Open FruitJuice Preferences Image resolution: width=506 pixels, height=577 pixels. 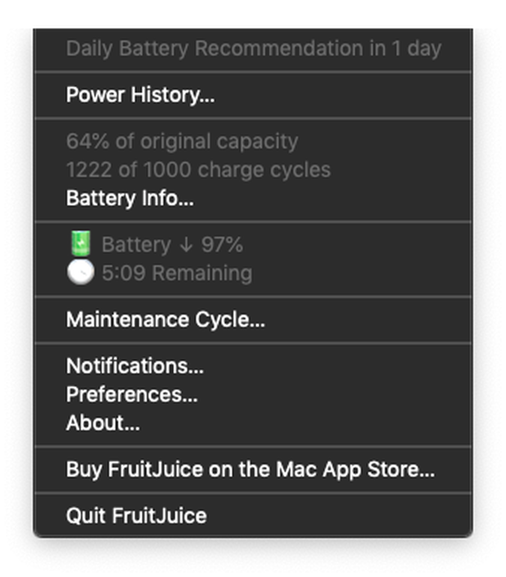[132, 395]
